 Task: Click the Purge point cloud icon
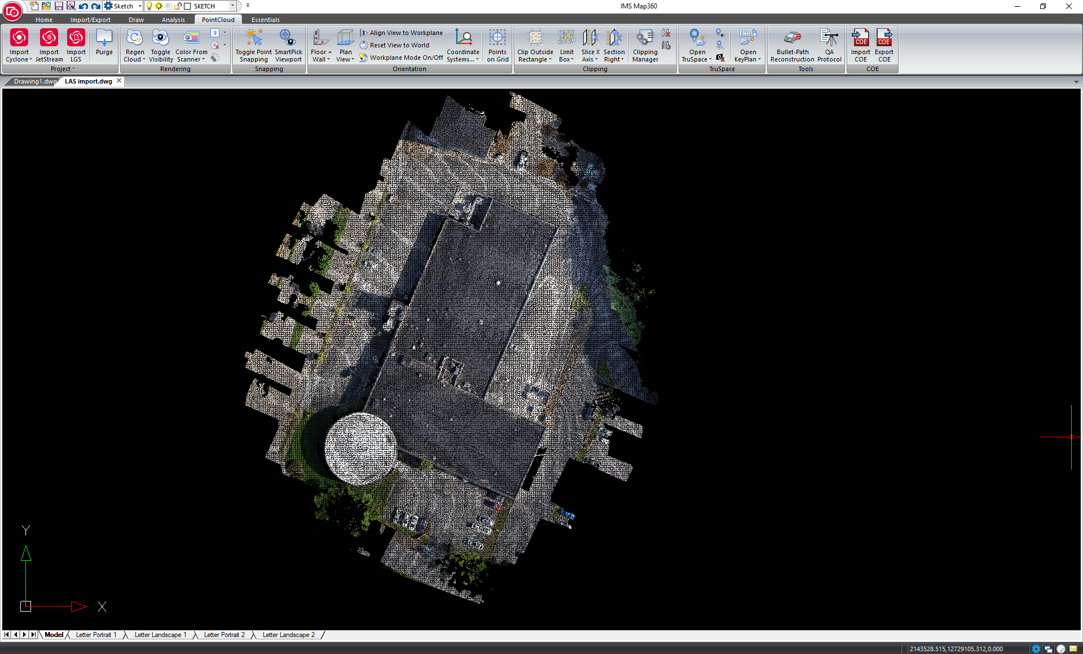104,38
